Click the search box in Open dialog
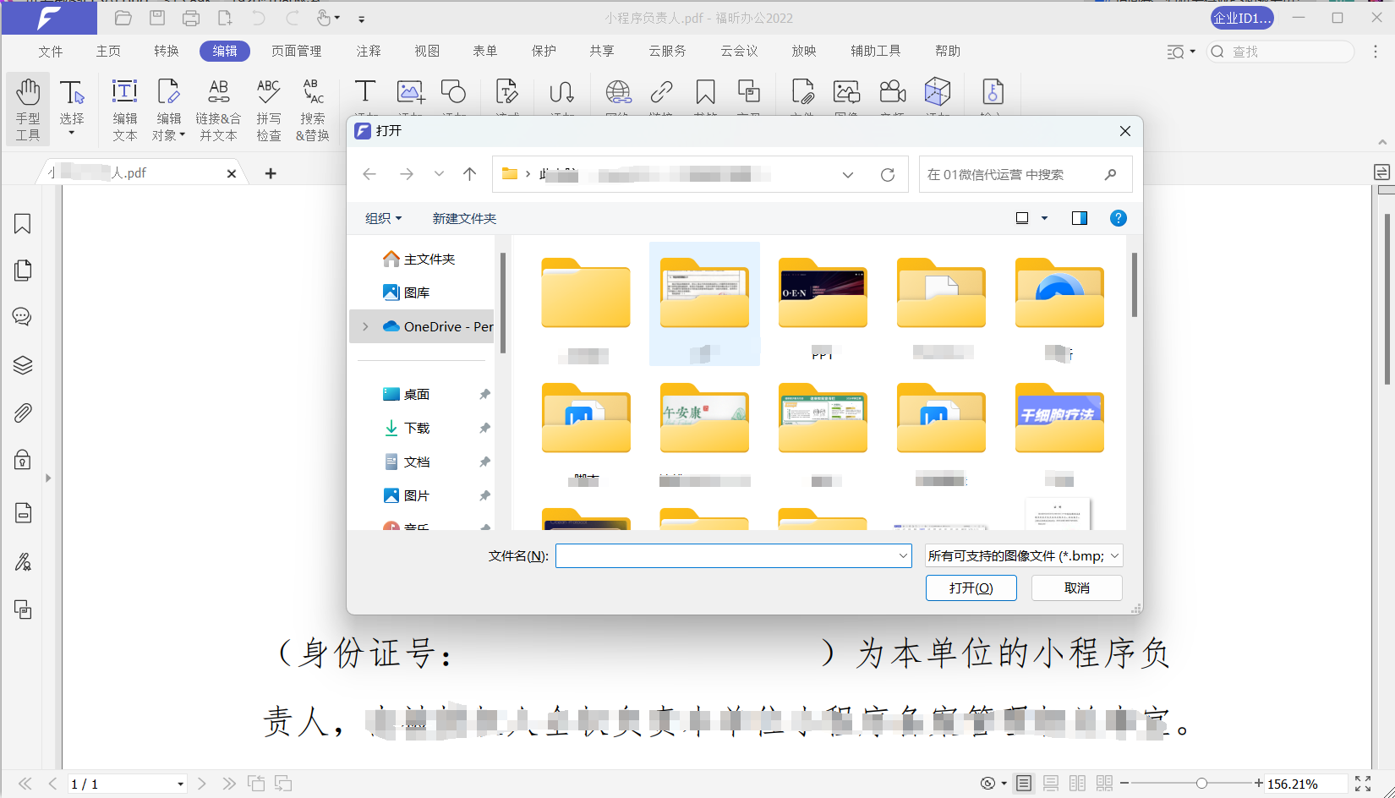The height and width of the screenshot is (798, 1395). point(1026,175)
